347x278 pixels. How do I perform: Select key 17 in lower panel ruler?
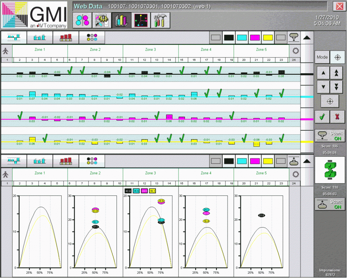tap(206, 183)
